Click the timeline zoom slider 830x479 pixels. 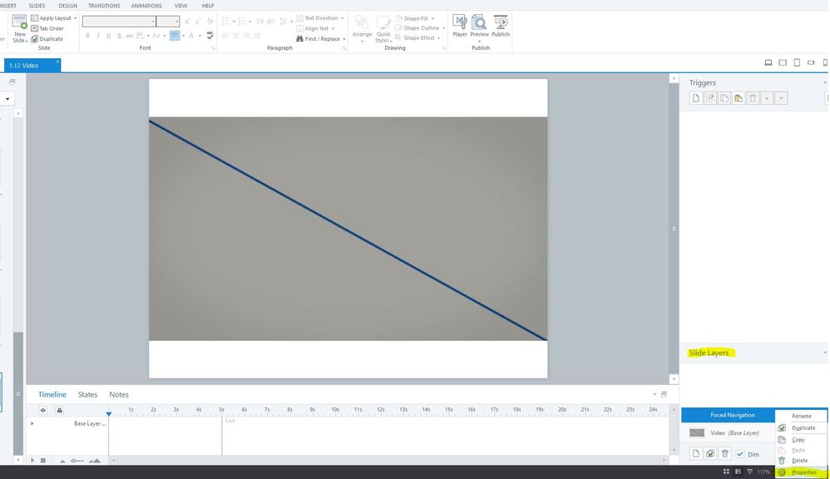77,461
